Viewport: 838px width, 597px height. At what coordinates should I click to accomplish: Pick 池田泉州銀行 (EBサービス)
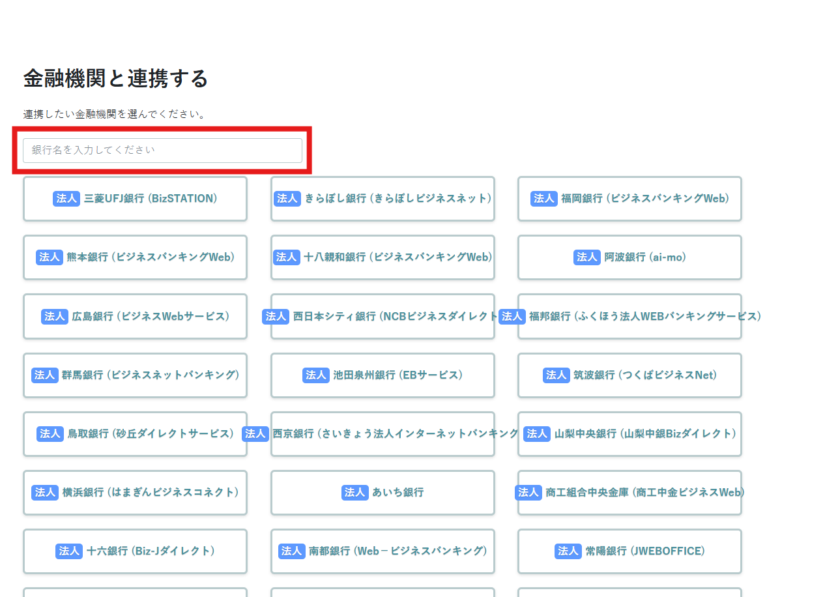383,375
